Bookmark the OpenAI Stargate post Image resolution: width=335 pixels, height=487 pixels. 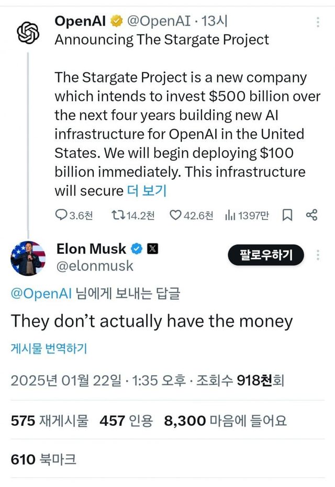point(287,215)
